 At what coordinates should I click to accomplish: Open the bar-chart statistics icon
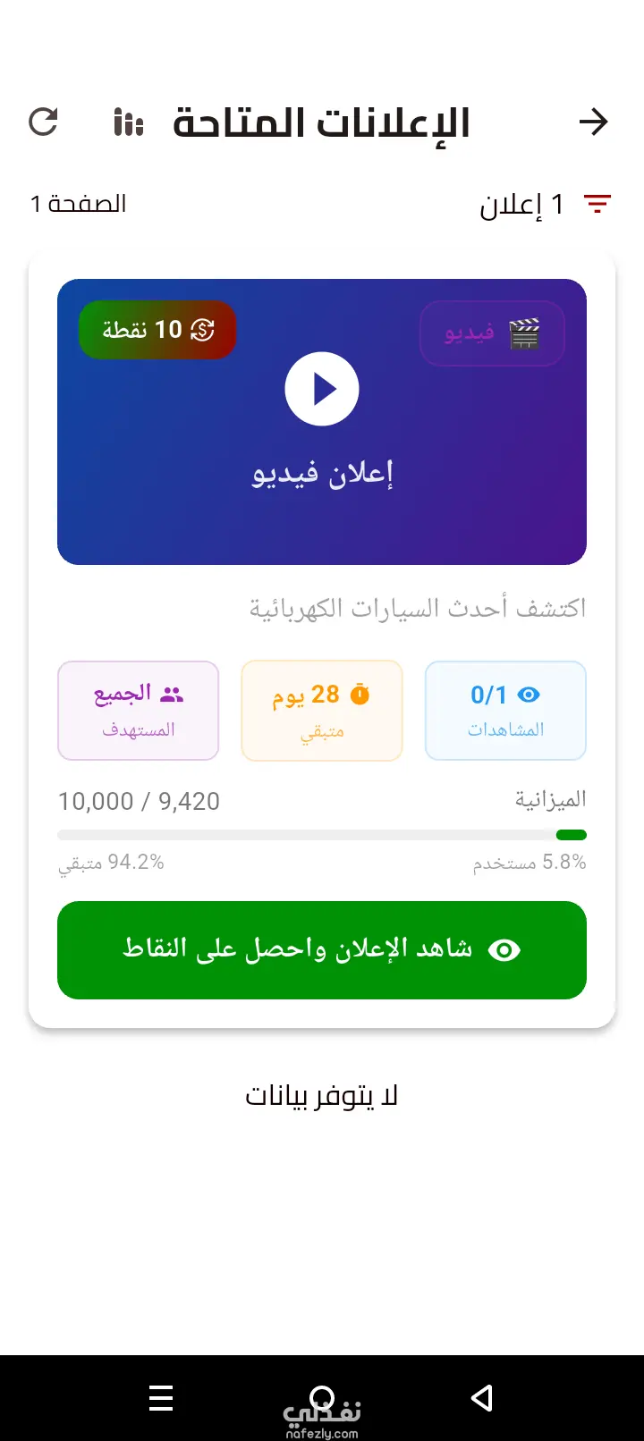pos(129,122)
